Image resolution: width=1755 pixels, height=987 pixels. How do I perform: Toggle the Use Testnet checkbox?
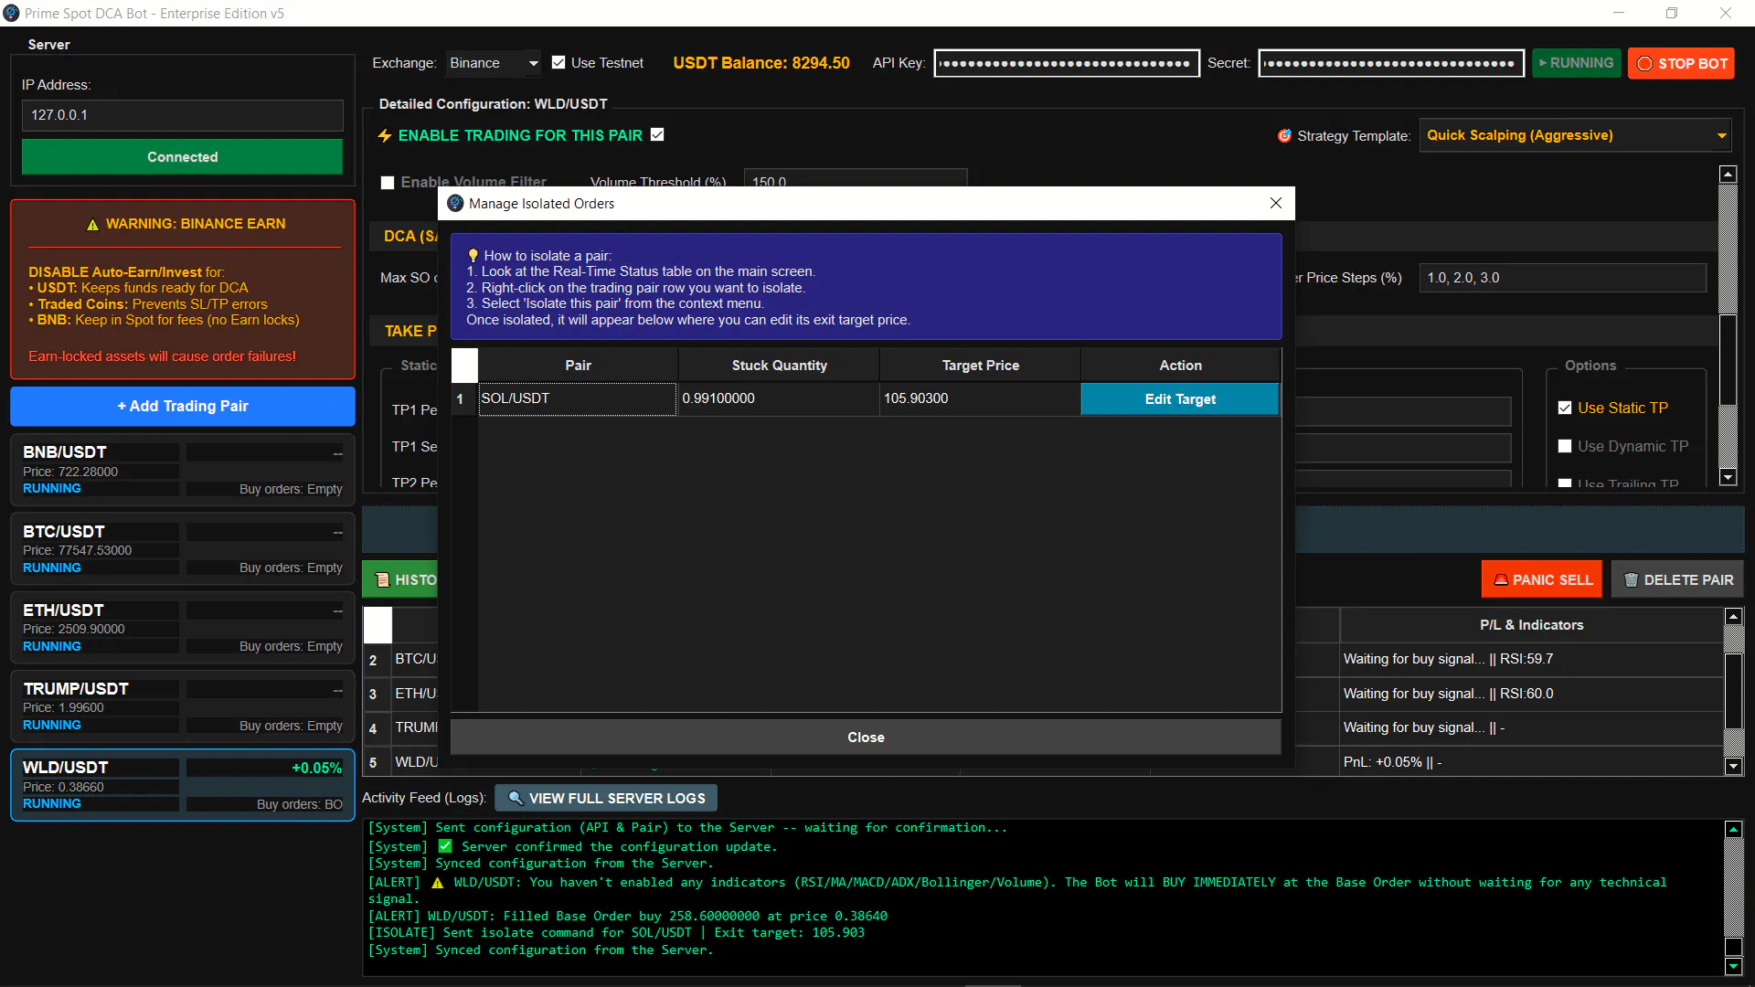click(x=558, y=63)
